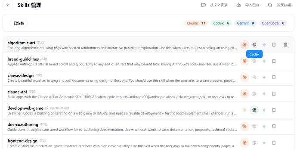Click the Skills 管理 page title
This screenshot has width=297, height=155.
coord(30,5)
